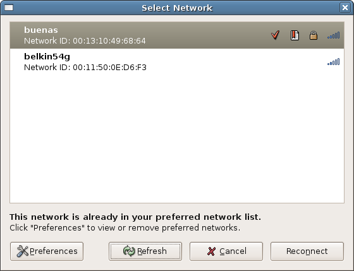Click the red X Cancel icon
Viewport: 354px width, 271px height.
pyautogui.click(x=211, y=251)
